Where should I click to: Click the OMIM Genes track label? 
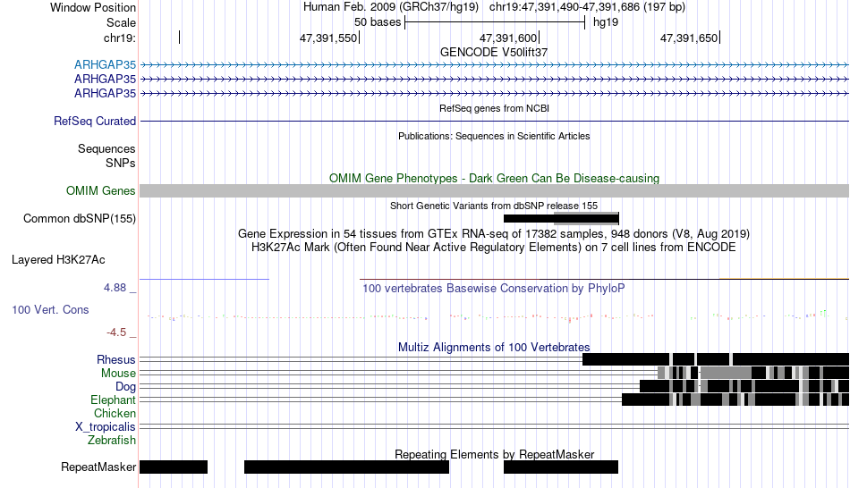(100, 190)
